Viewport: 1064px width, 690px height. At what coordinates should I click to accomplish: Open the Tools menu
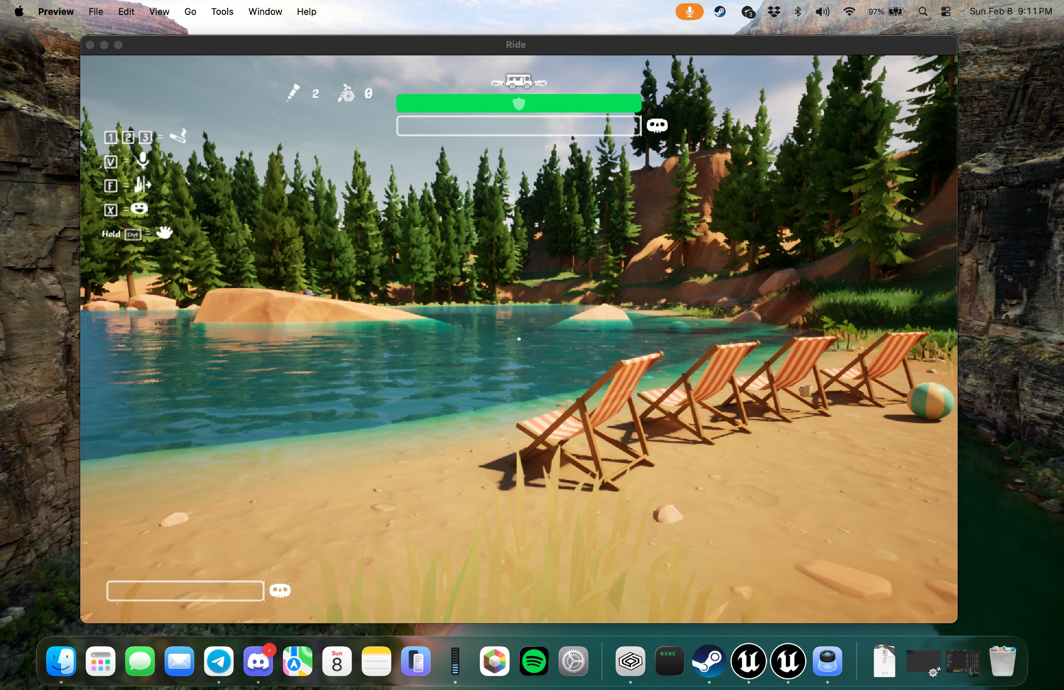coord(222,11)
